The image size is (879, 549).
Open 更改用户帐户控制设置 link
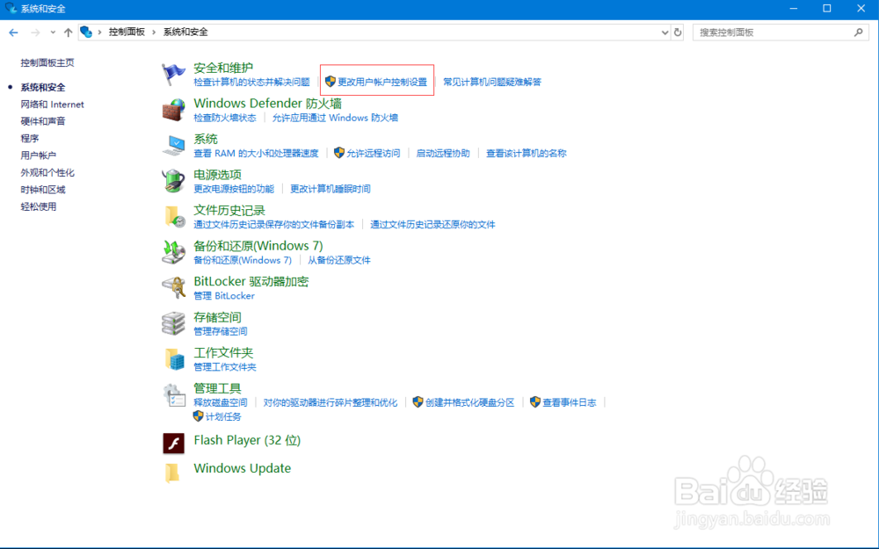pos(382,82)
